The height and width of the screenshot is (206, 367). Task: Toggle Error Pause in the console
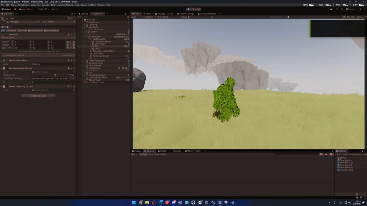point(154,154)
